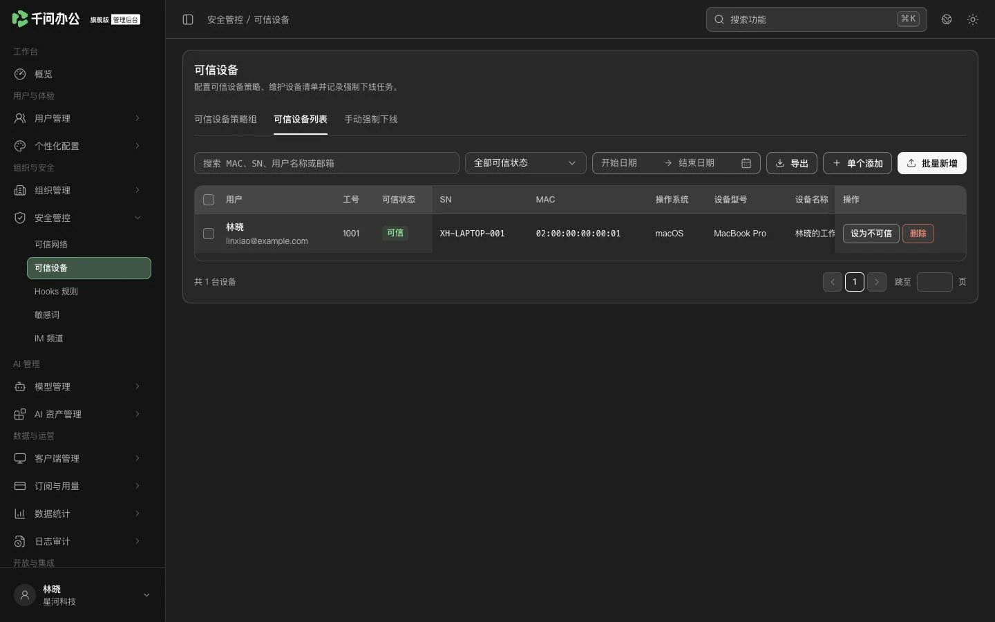
Task: Click the 日志审计 clock icon
Action: click(x=20, y=541)
